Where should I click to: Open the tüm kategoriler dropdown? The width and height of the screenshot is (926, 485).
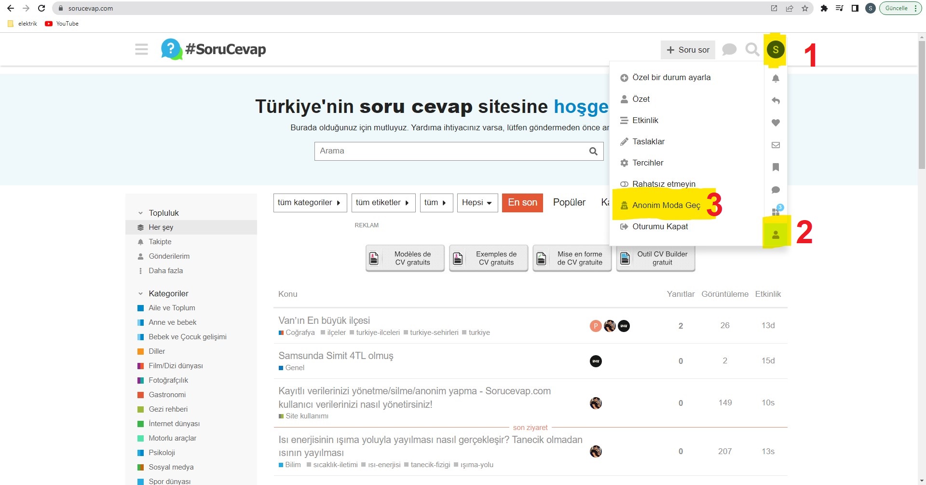pos(310,203)
